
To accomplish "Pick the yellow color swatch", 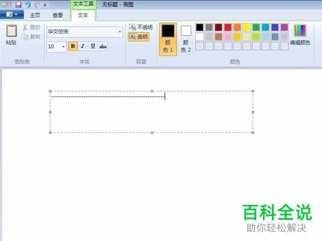I will coord(247,28).
